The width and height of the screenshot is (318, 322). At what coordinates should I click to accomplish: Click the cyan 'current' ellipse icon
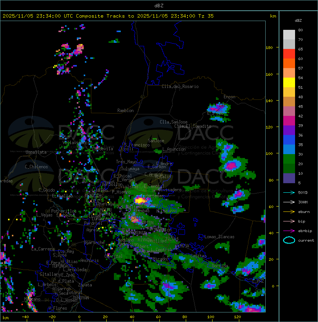pos(289,240)
